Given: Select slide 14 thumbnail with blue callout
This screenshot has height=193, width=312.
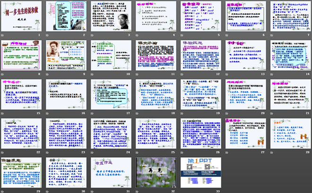Looking at the screenshot, I should [x=291, y=55].
